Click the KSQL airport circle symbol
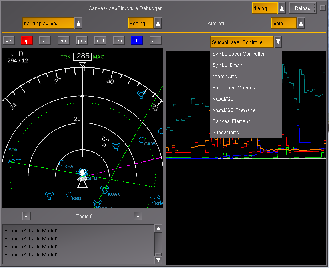 click(69, 195)
